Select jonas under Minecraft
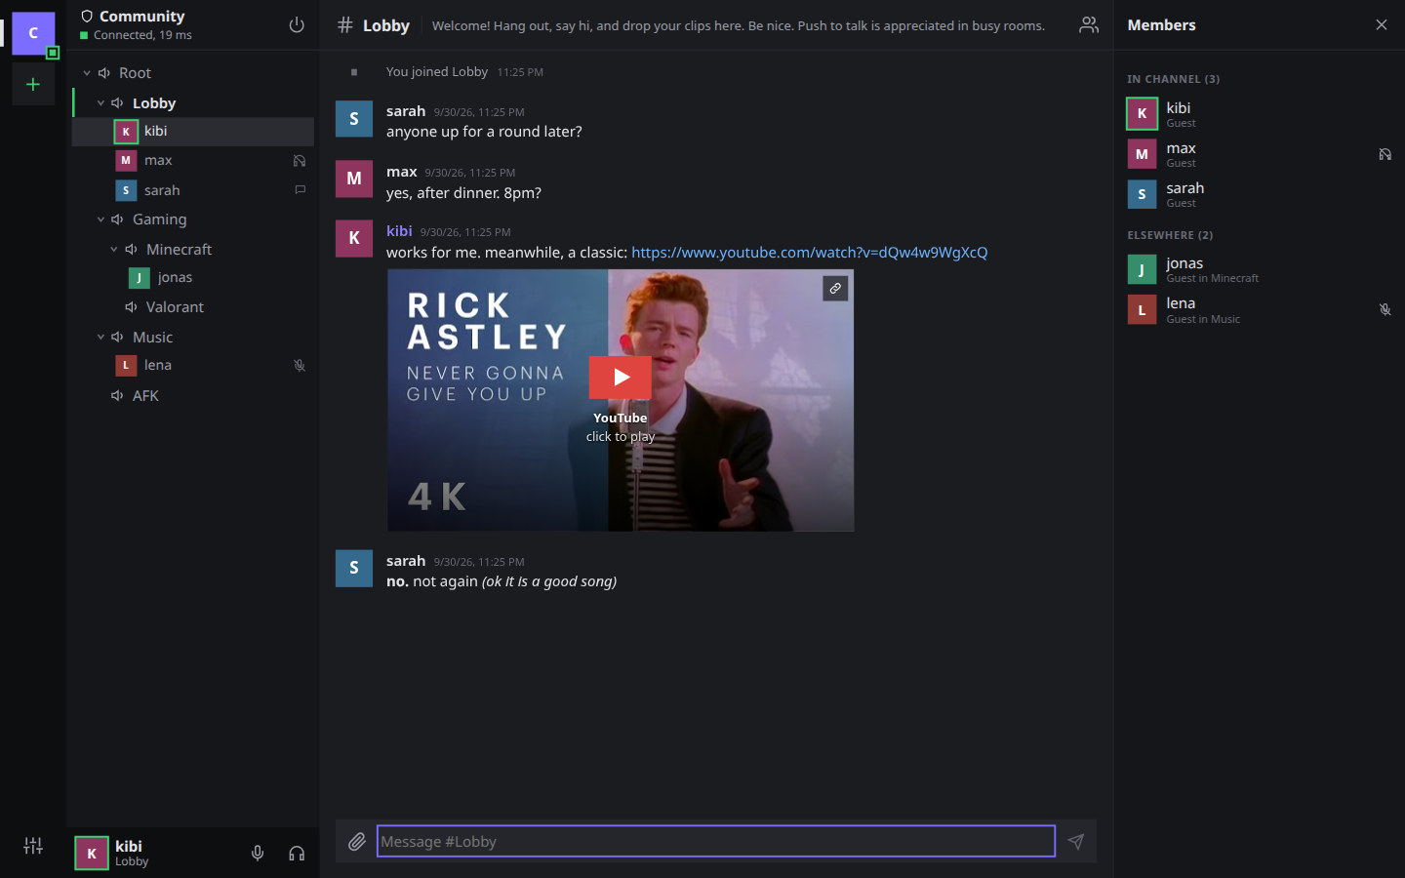 [193, 278]
